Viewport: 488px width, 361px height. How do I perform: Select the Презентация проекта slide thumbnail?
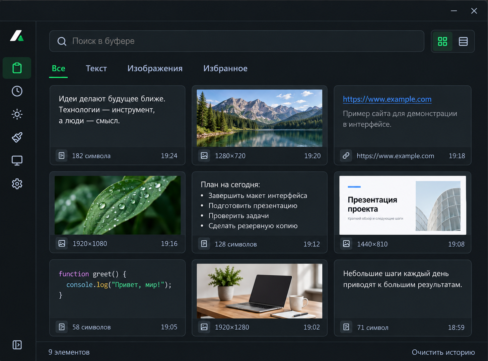click(403, 205)
